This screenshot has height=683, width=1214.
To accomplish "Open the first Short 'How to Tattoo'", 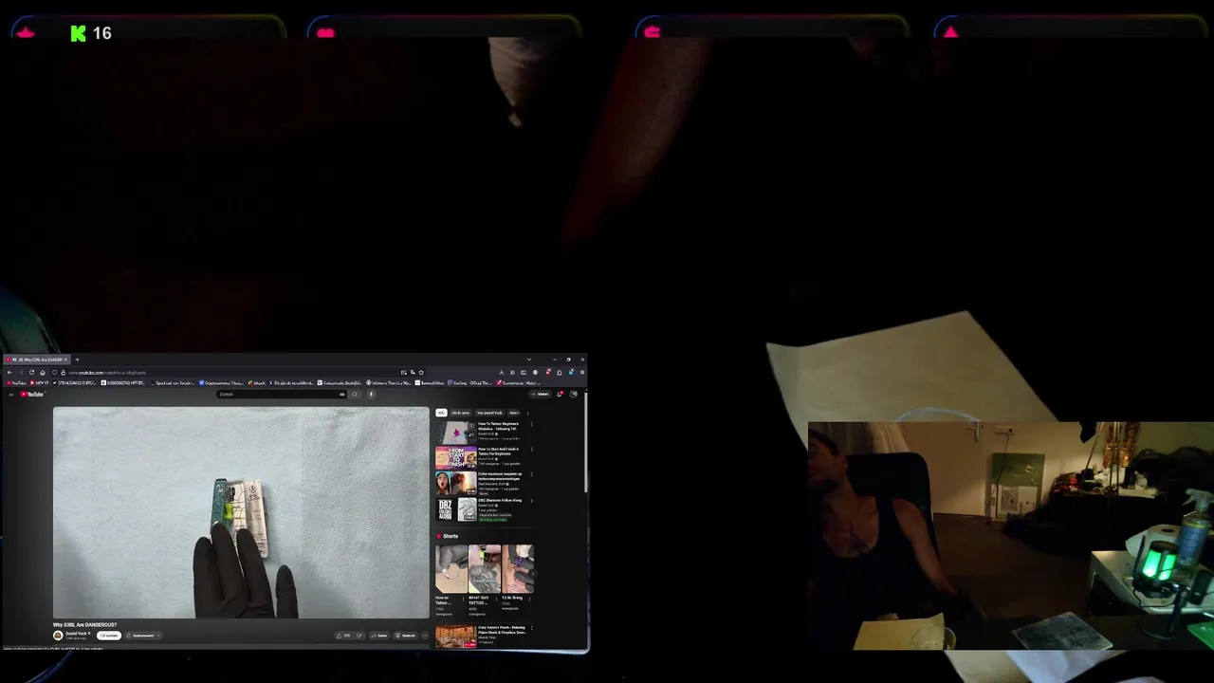I will (x=451, y=569).
